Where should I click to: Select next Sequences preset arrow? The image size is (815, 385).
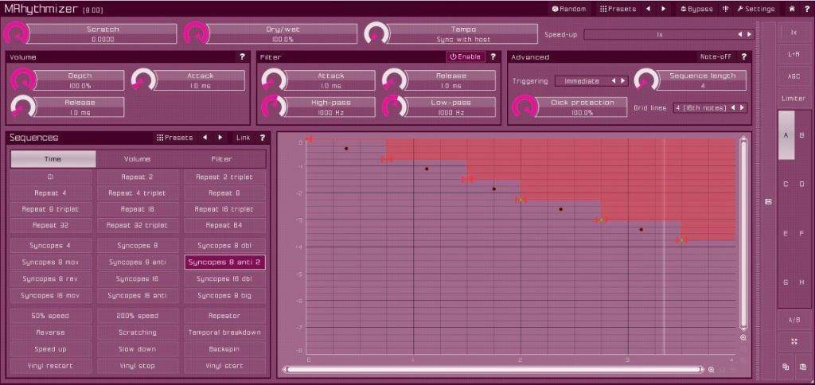(x=220, y=138)
